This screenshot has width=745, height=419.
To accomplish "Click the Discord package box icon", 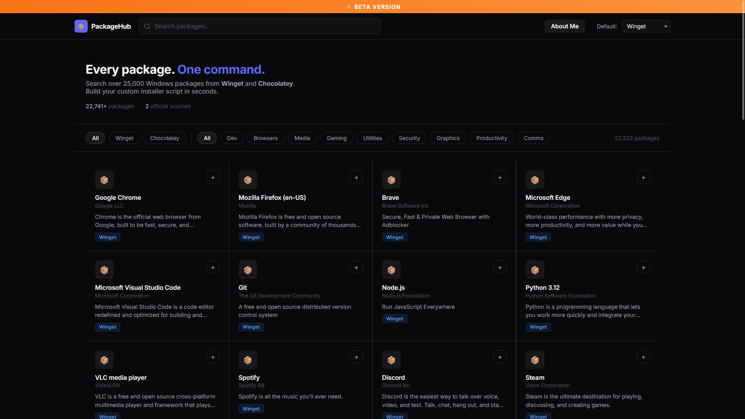I will click(x=392, y=360).
